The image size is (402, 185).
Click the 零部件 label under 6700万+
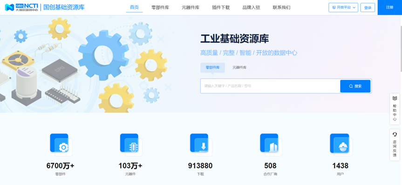[x=61, y=174]
